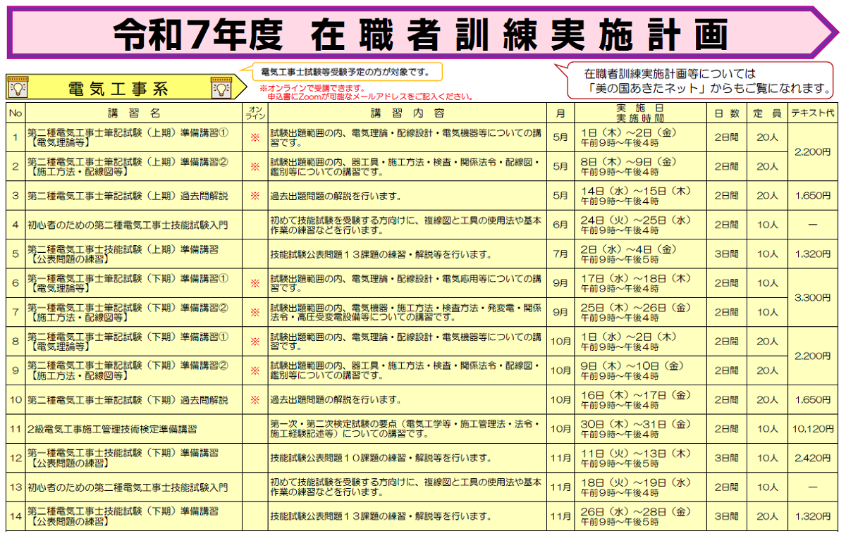Click the 講習名 column header
Screen dimensions: 846x536
135,113
